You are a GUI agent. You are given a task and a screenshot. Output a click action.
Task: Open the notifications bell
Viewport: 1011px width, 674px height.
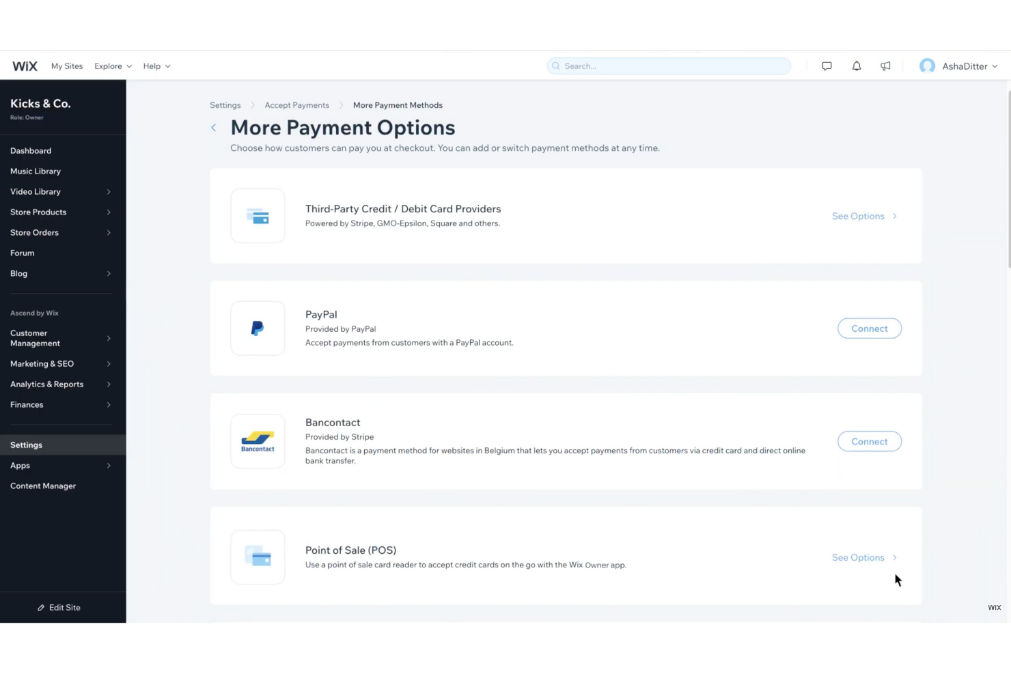(856, 66)
